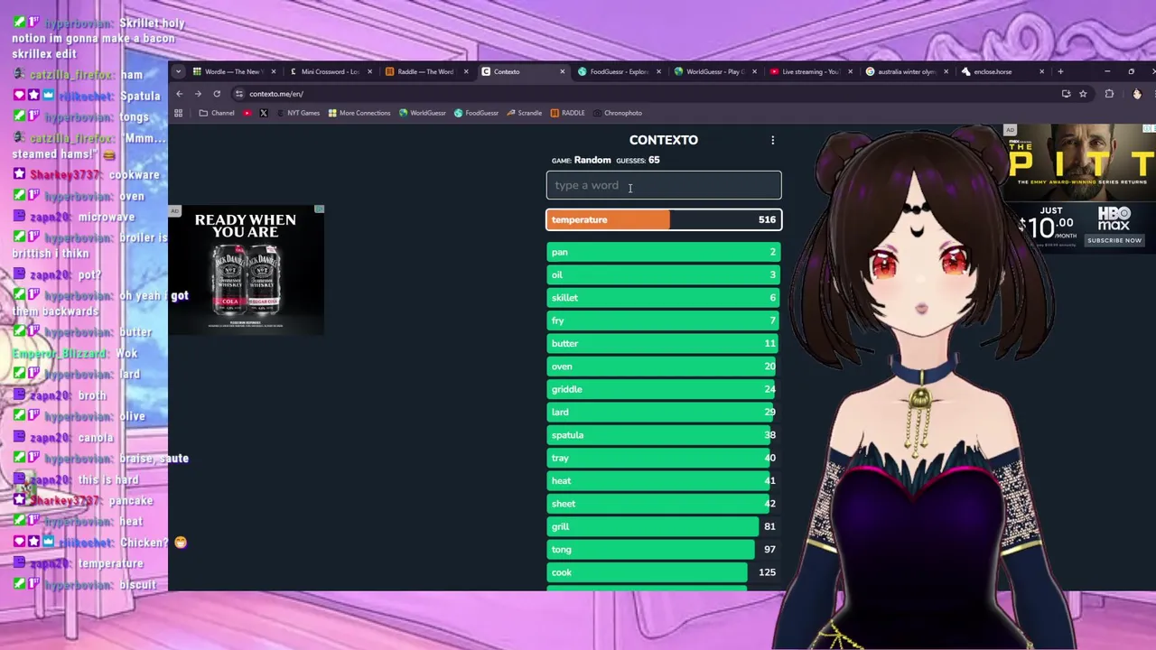Close the Jack Daniel's ad

[x=319, y=209]
